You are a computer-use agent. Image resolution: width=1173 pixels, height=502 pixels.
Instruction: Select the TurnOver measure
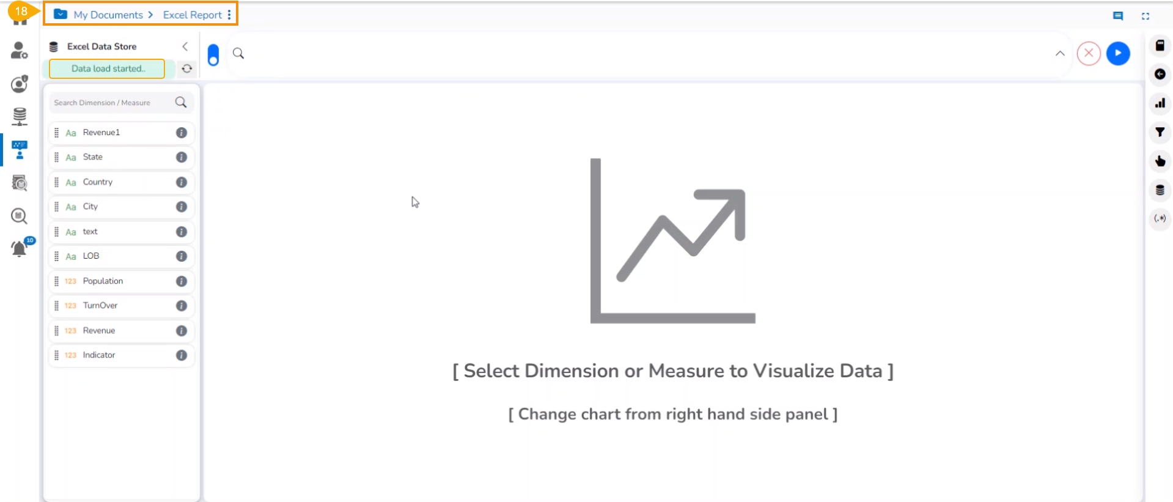click(100, 306)
